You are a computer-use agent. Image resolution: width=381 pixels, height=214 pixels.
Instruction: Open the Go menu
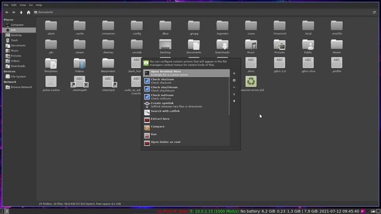(x=31, y=5)
